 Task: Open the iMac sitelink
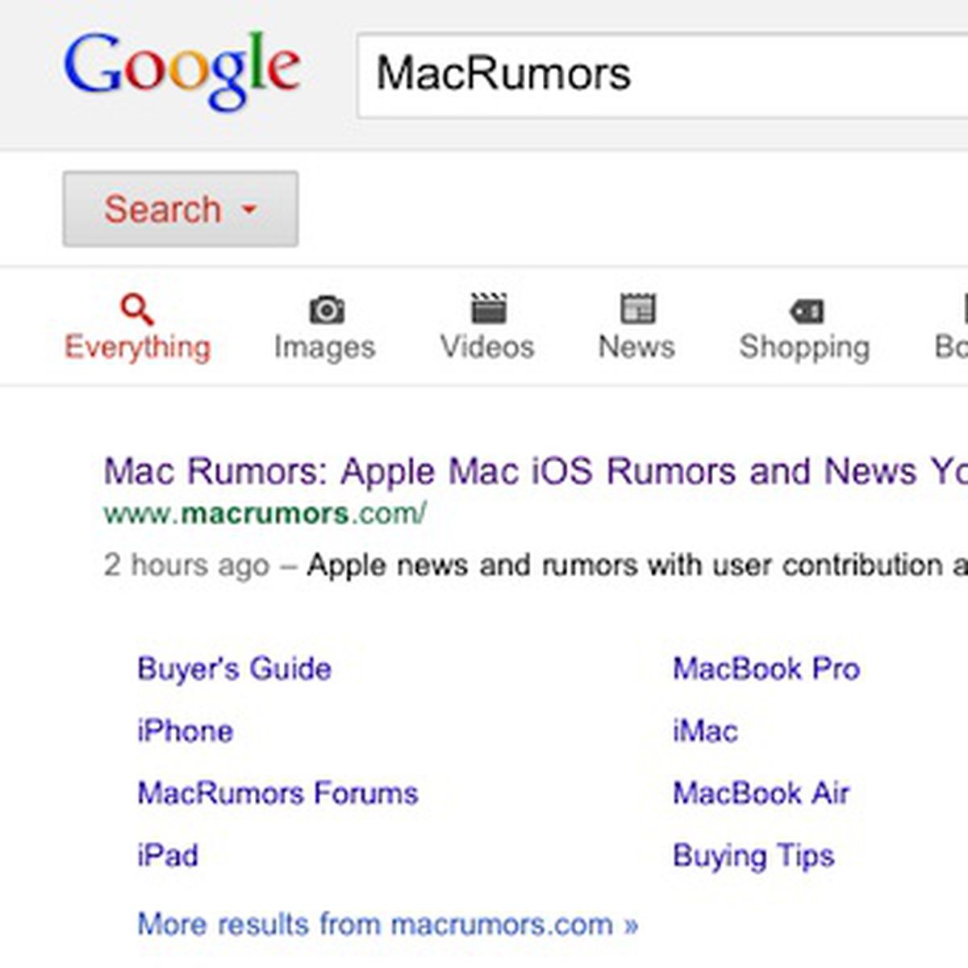tap(705, 731)
